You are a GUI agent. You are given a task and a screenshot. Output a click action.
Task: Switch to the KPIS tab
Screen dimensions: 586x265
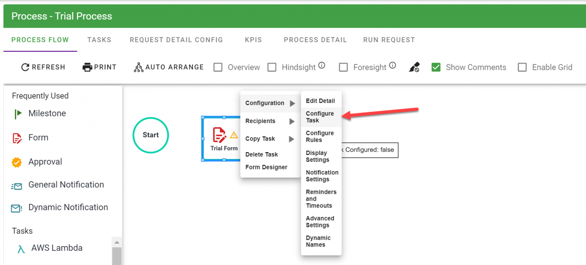[x=253, y=40]
